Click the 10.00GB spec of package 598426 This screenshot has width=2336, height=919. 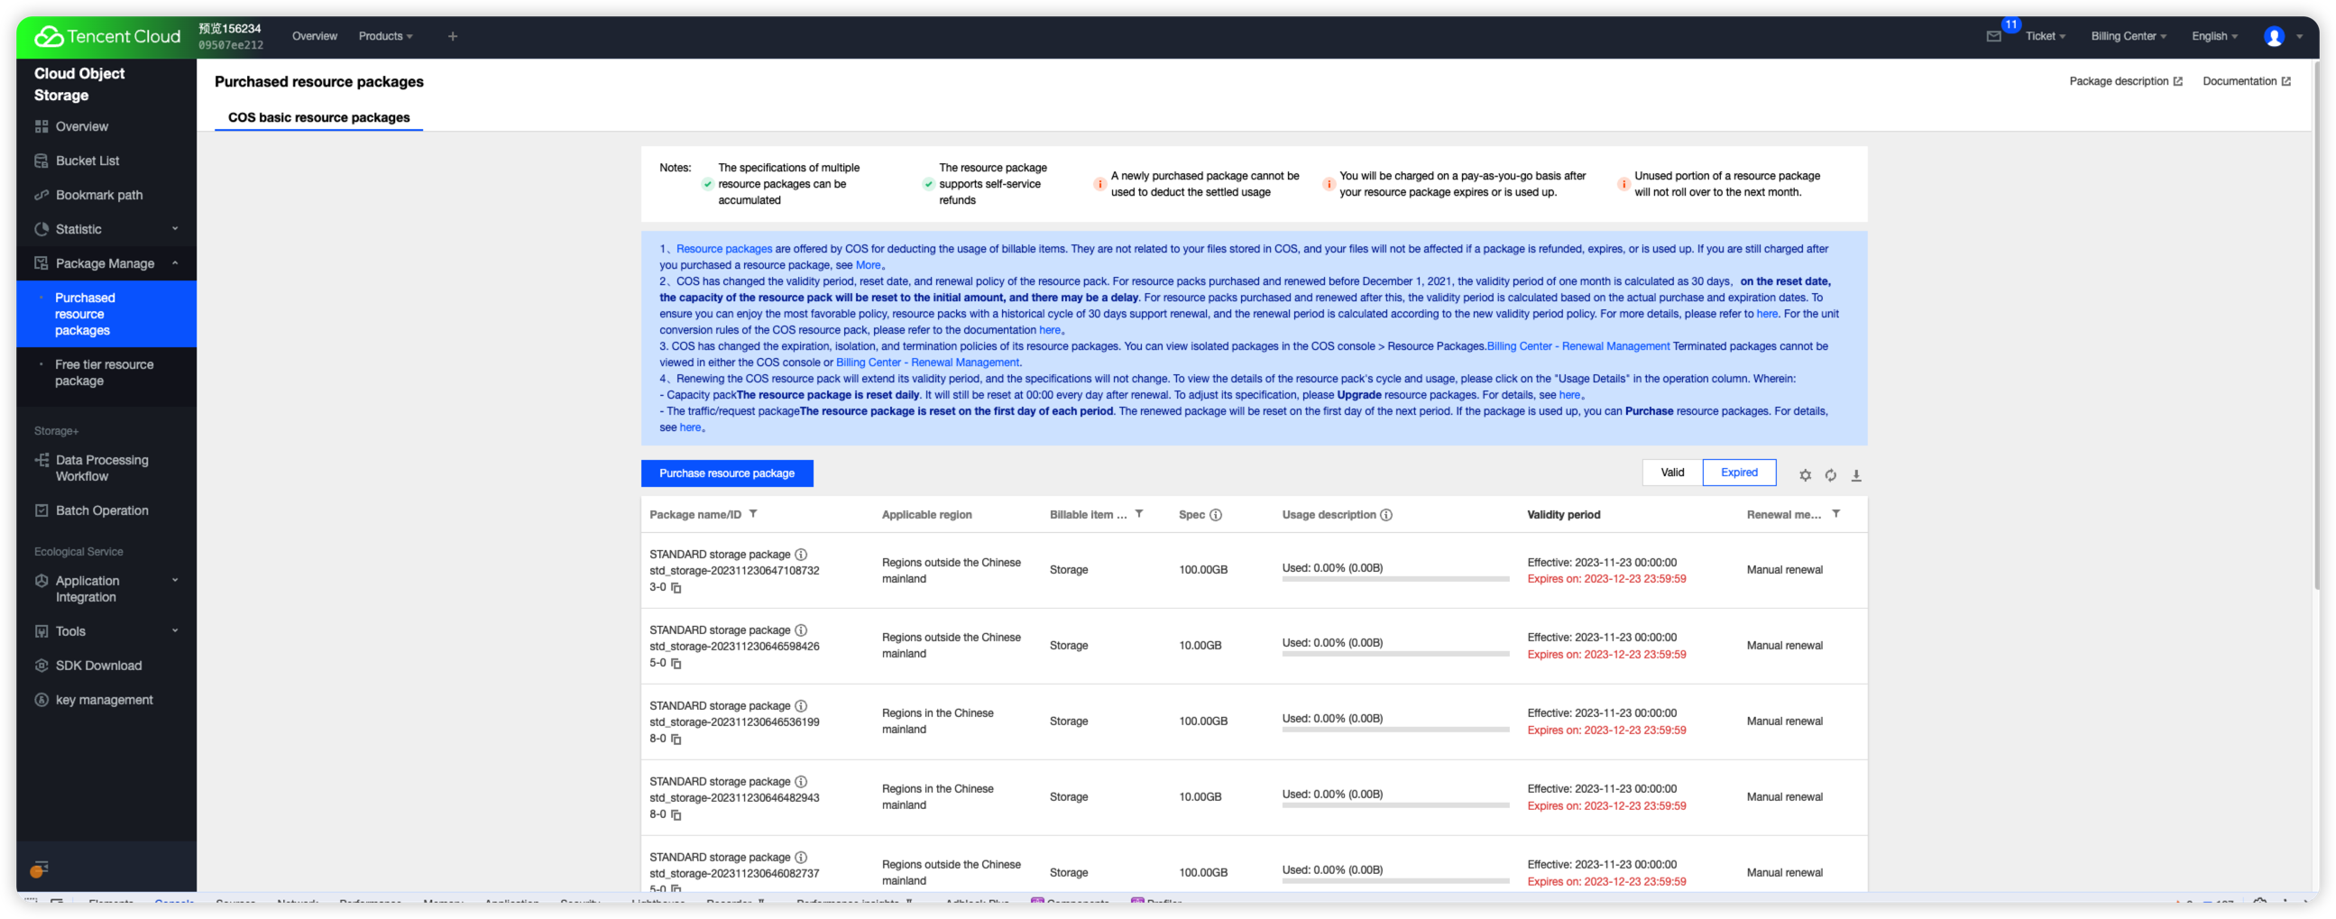pos(1200,646)
